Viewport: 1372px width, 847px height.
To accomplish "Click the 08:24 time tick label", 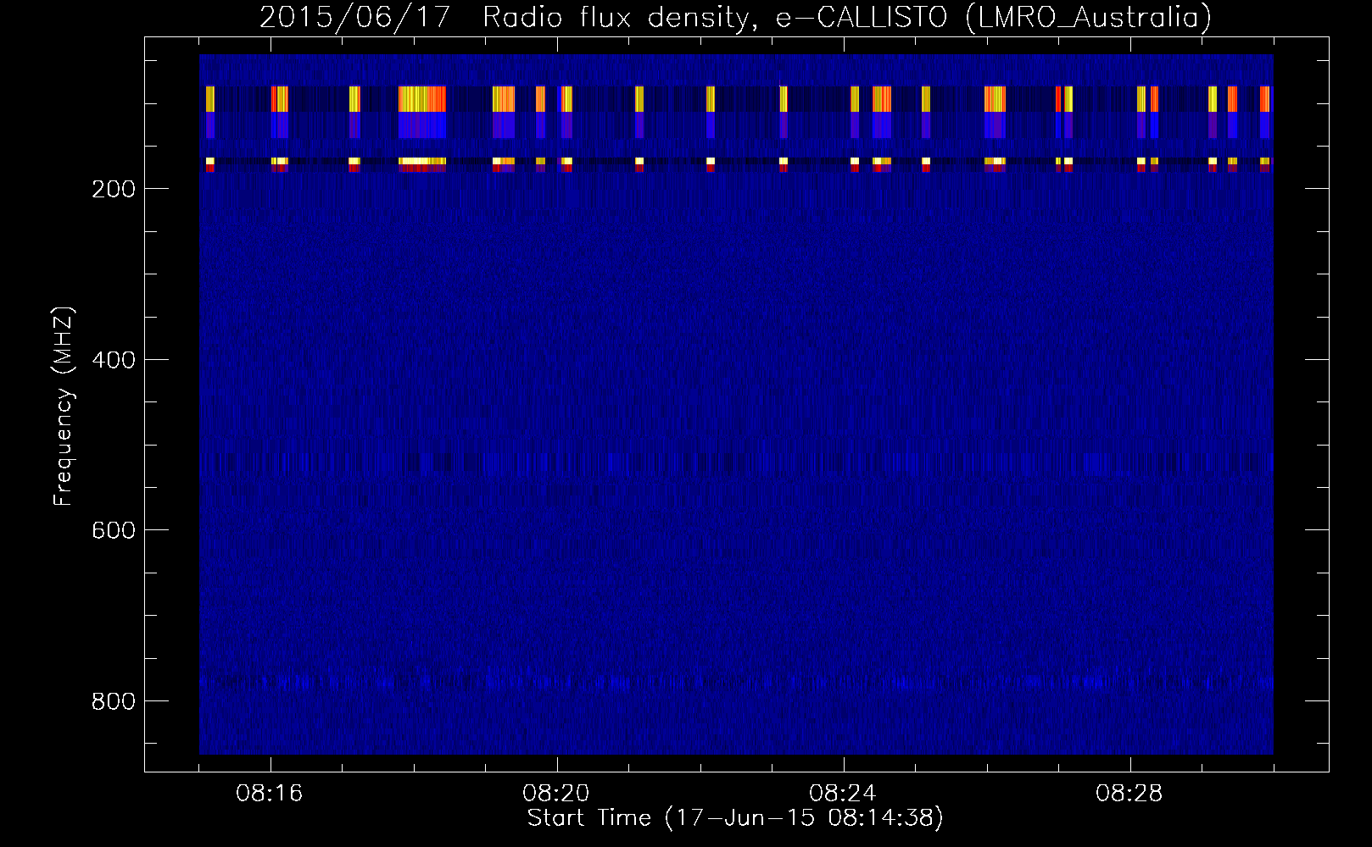I will (x=843, y=794).
